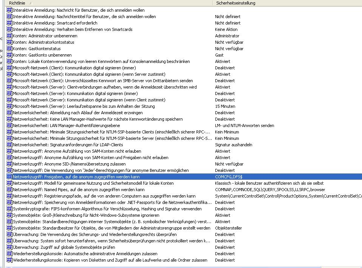Select the icon beside "Systemkryptografie: FIPS-konformen Algorithmus"
Image resolution: width=362 pixels, height=268 pixels.
(x=9, y=209)
